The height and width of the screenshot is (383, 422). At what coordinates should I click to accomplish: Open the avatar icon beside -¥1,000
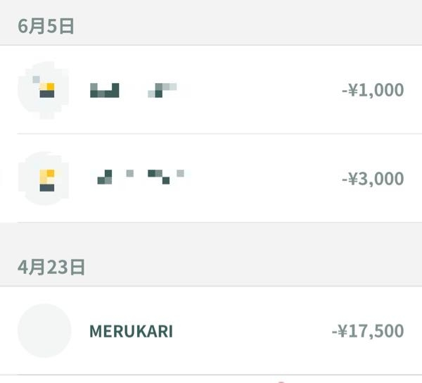point(44,90)
